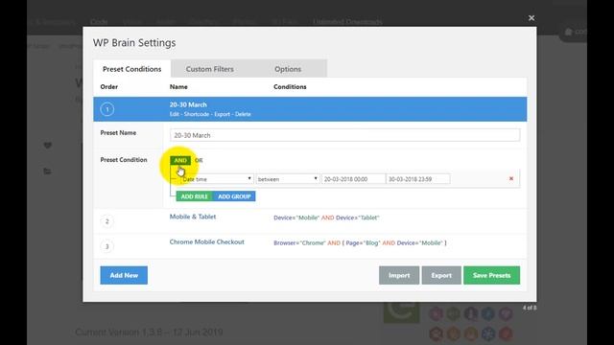Click the Export link under 20-30 March

tap(222, 114)
